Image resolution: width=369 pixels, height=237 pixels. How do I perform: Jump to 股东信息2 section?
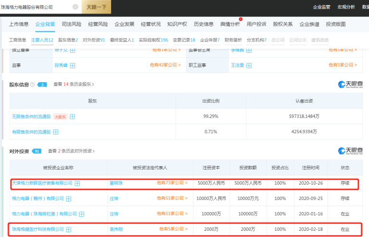pyautogui.click(x=68, y=40)
